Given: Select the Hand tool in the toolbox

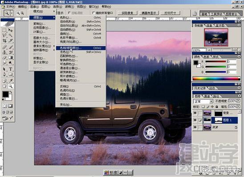Looking at the screenshot, I should tap(4, 86).
